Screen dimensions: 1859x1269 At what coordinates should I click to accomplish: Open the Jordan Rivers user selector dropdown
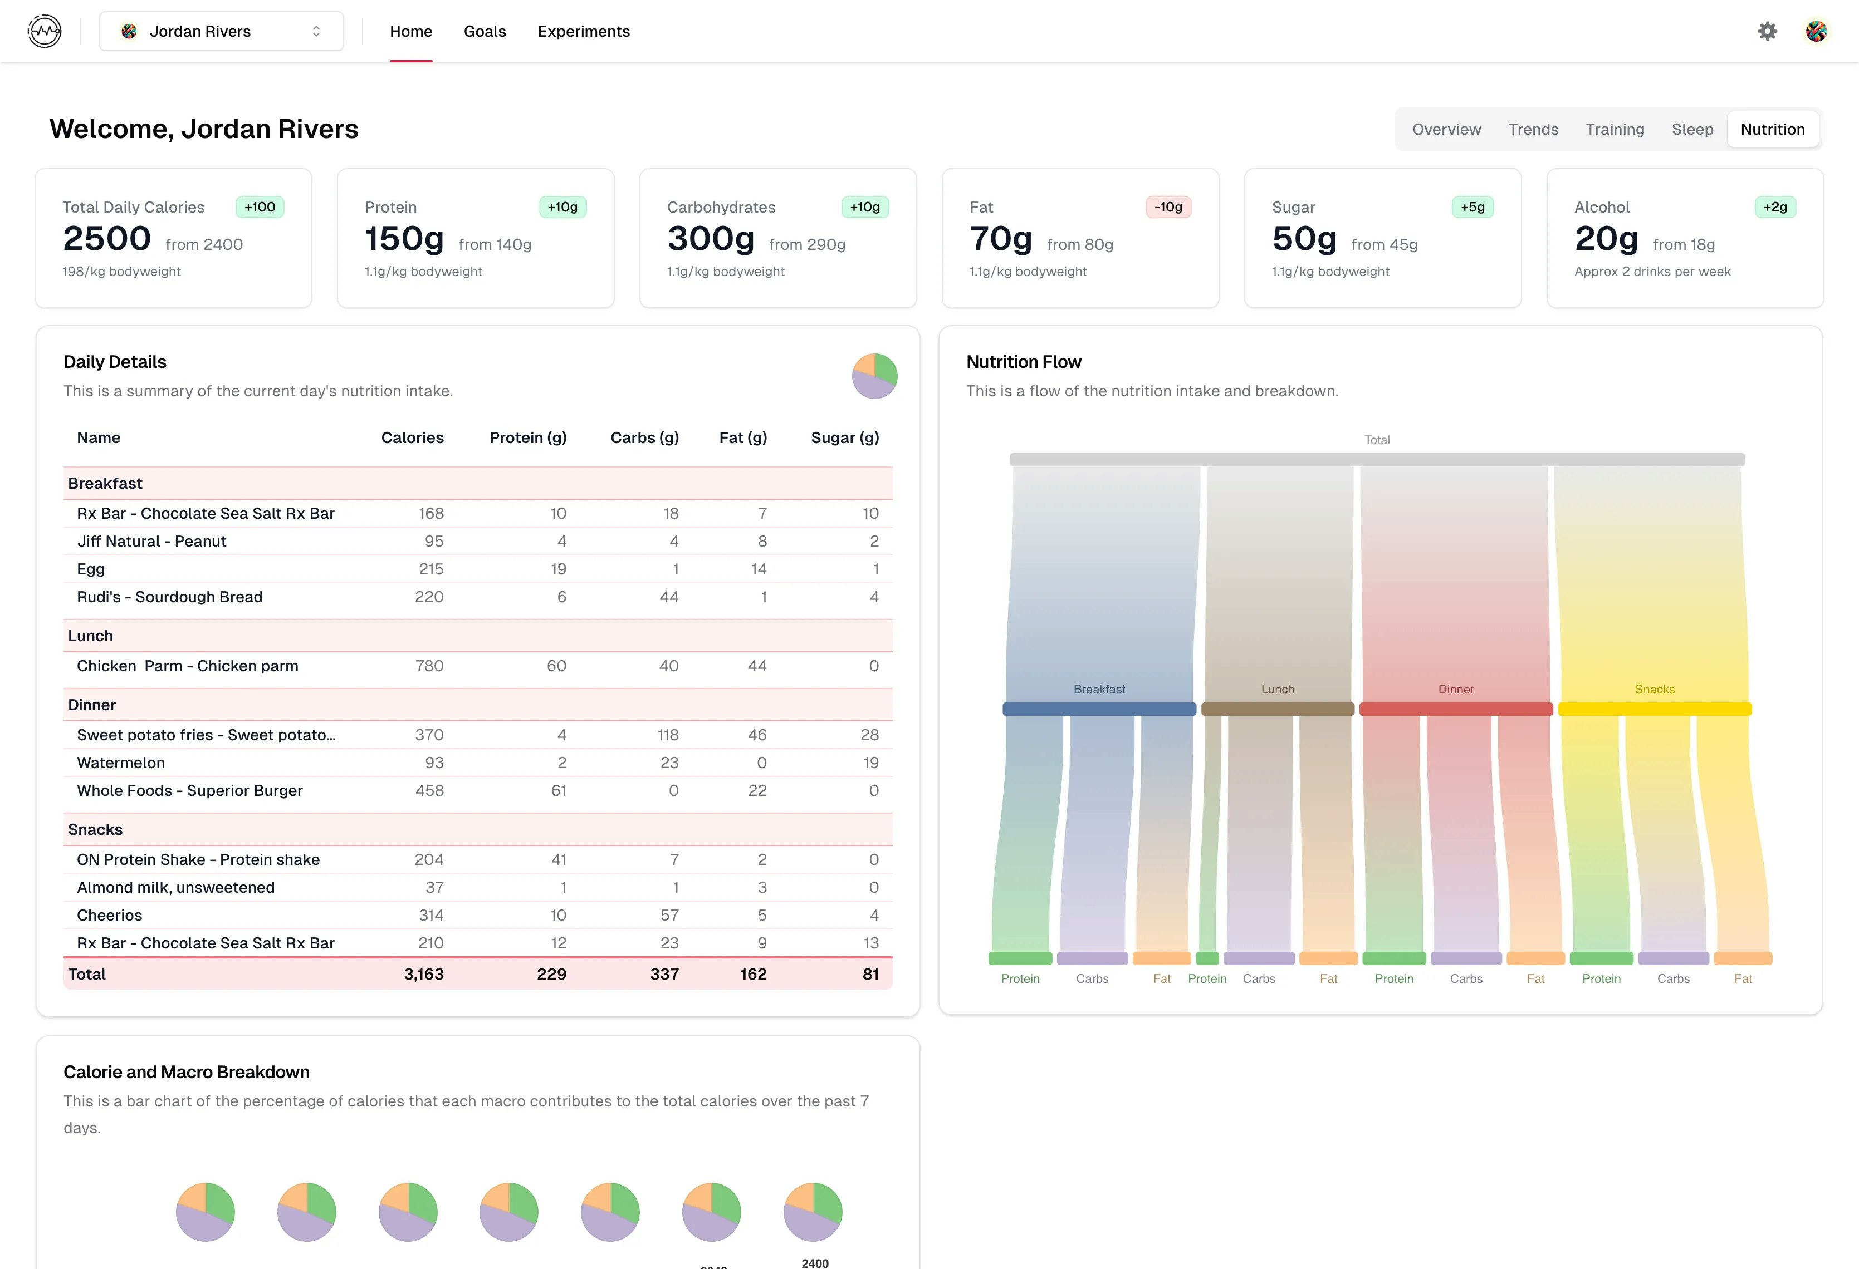pos(222,31)
